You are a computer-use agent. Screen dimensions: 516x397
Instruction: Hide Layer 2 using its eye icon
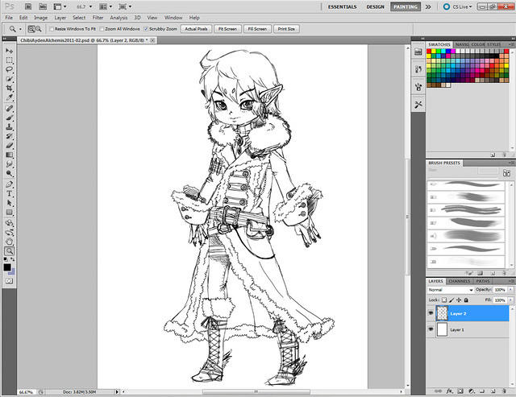point(431,313)
